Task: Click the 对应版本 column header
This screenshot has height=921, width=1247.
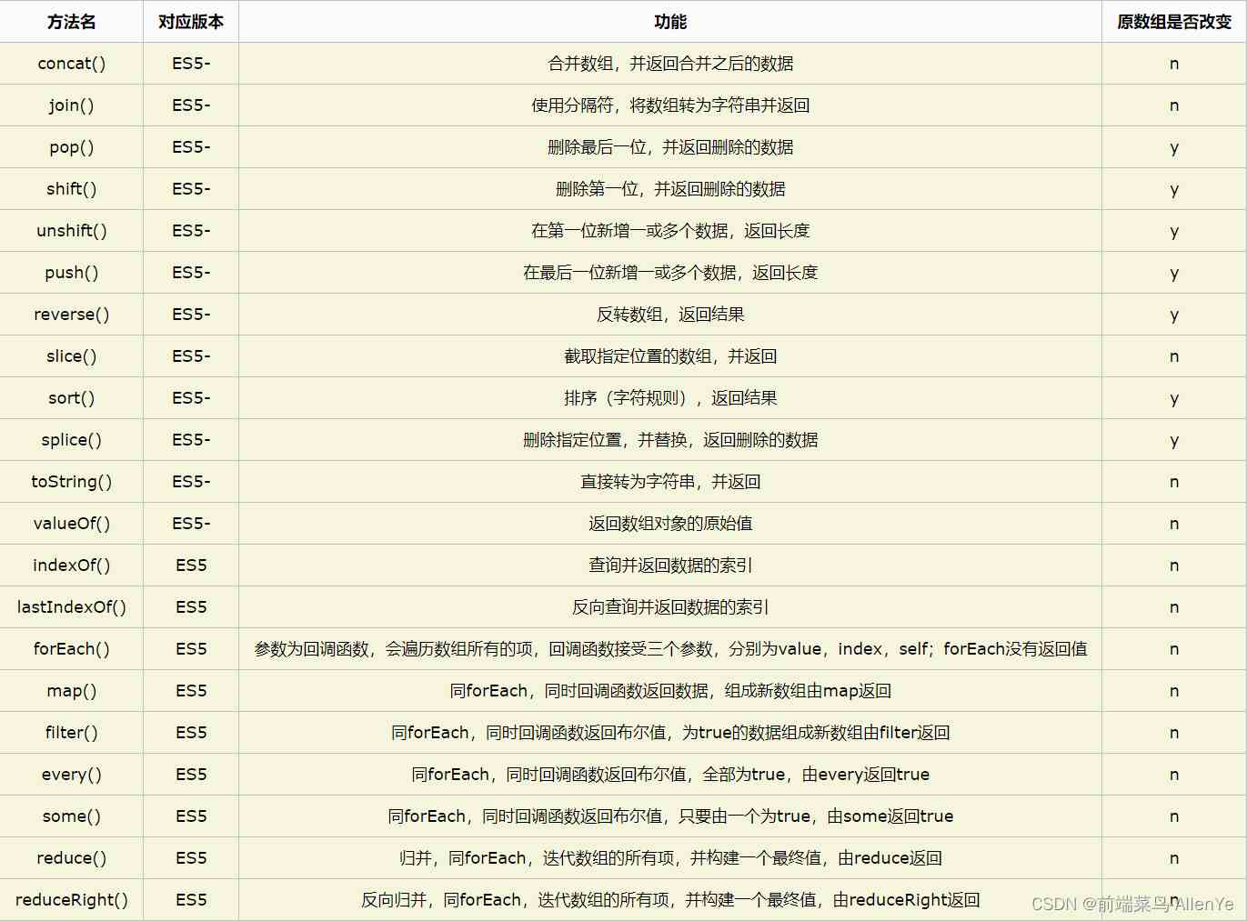Action: [x=191, y=22]
